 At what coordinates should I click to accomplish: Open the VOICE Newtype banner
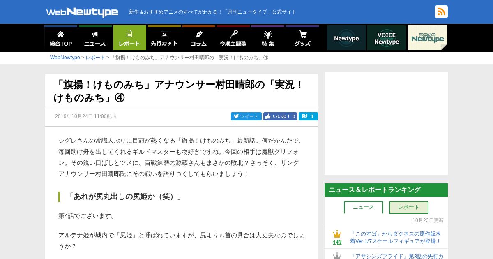point(387,38)
